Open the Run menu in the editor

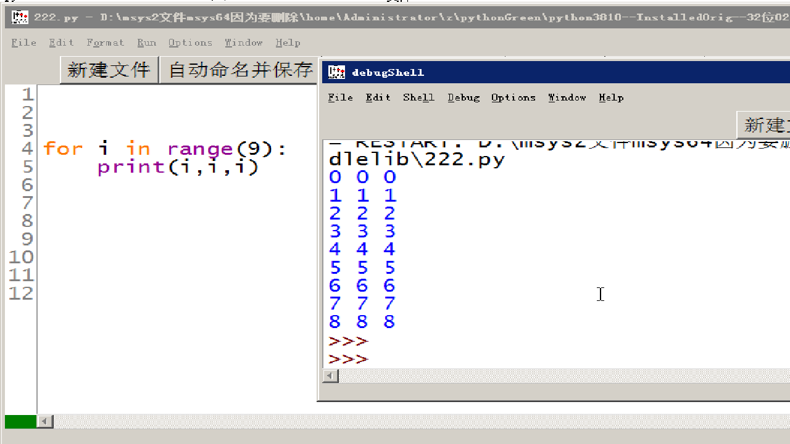pyautogui.click(x=146, y=43)
